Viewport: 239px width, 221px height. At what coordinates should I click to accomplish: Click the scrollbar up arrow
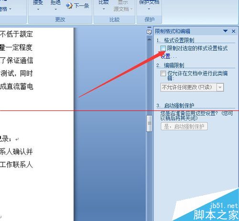point(149,39)
